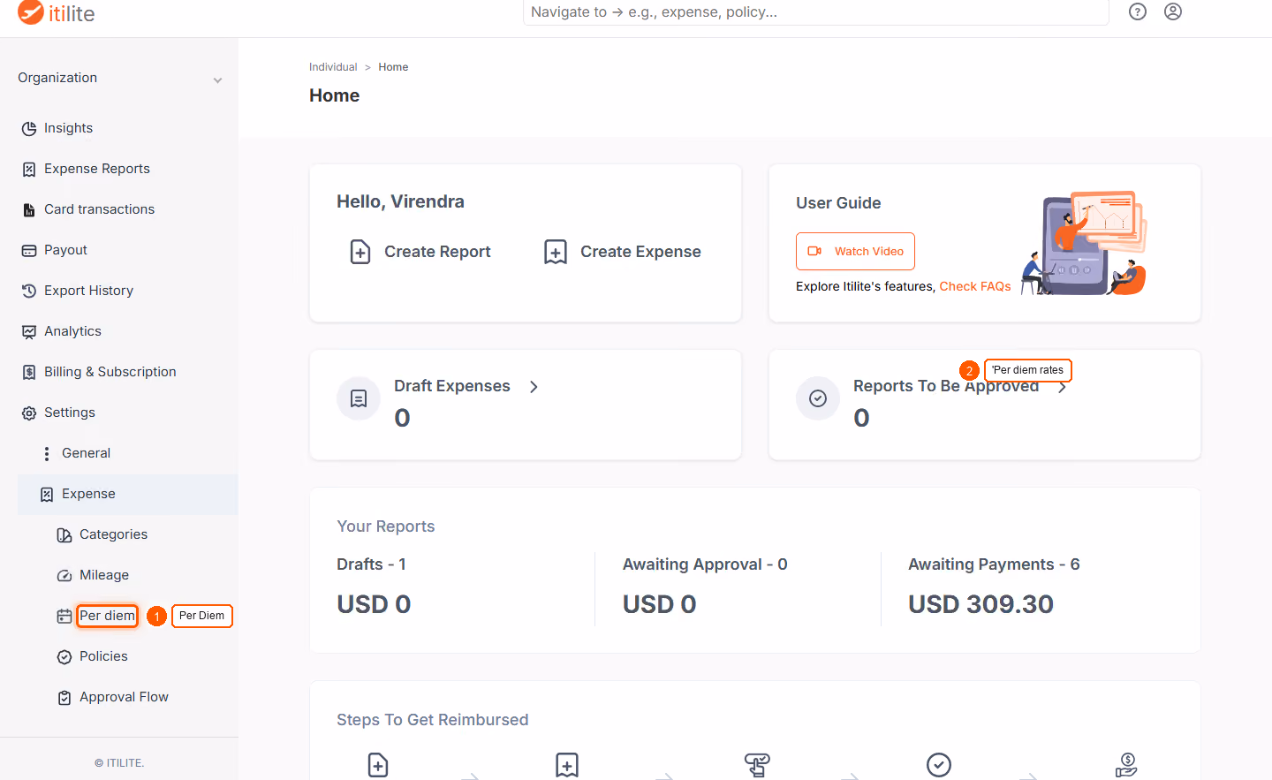The height and width of the screenshot is (780, 1272).
Task: Click the Create Report document icon
Action: point(360,252)
